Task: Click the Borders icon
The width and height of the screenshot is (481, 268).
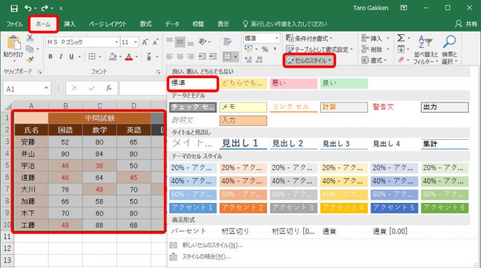Action: 92,56
